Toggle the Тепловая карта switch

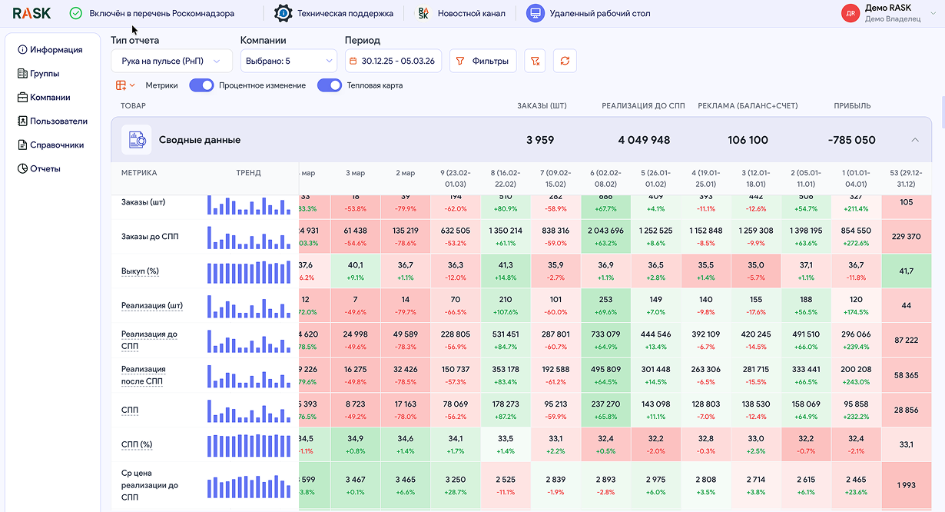330,85
